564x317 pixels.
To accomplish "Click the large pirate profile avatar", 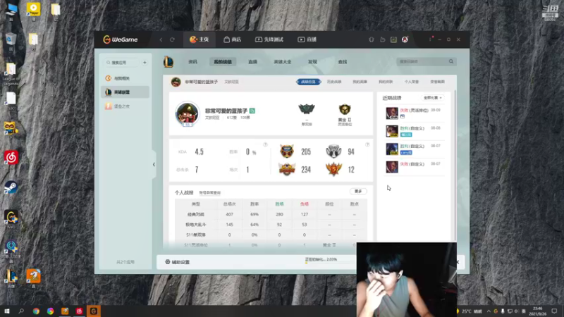I will coord(187,114).
